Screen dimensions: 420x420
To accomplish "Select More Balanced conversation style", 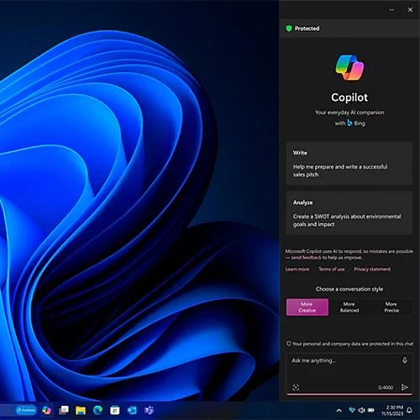I will point(349,307).
